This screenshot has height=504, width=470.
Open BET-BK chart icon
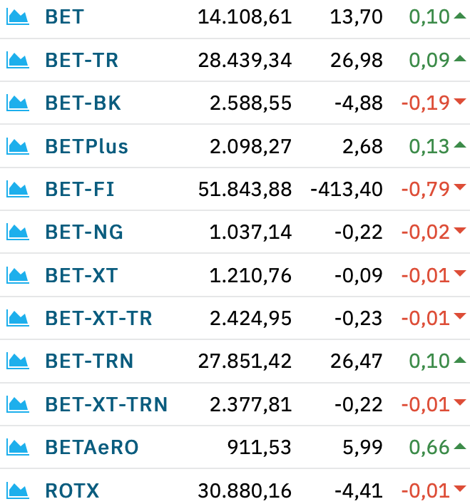click(18, 103)
